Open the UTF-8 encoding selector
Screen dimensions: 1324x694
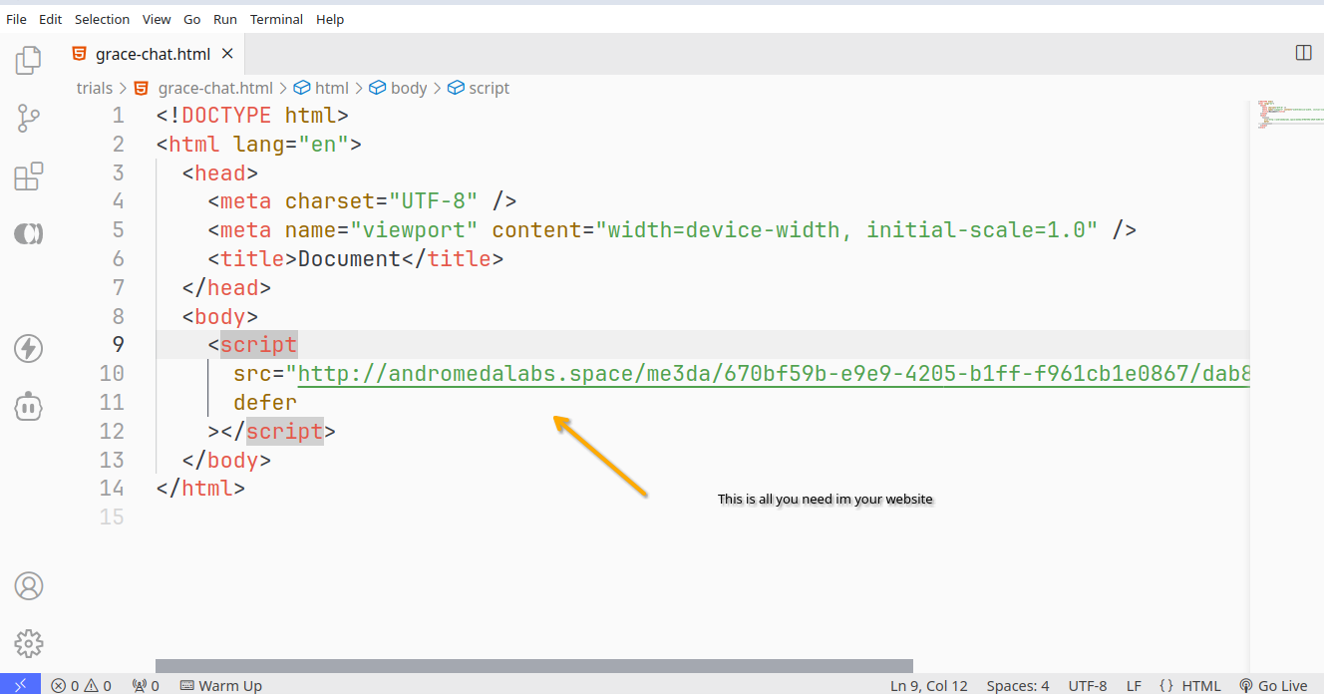click(1087, 685)
